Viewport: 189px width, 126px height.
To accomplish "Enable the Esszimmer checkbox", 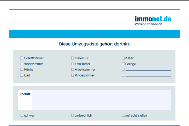I will pos(72,64).
